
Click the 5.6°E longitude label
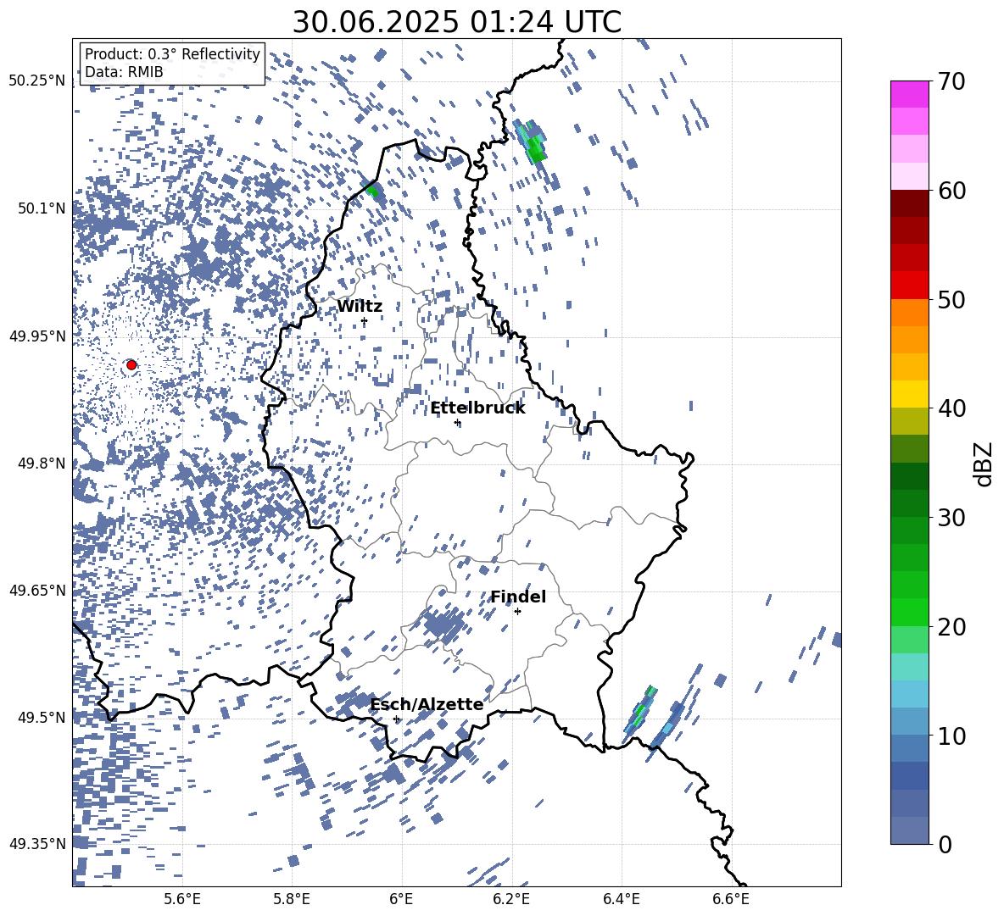(182, 899)
